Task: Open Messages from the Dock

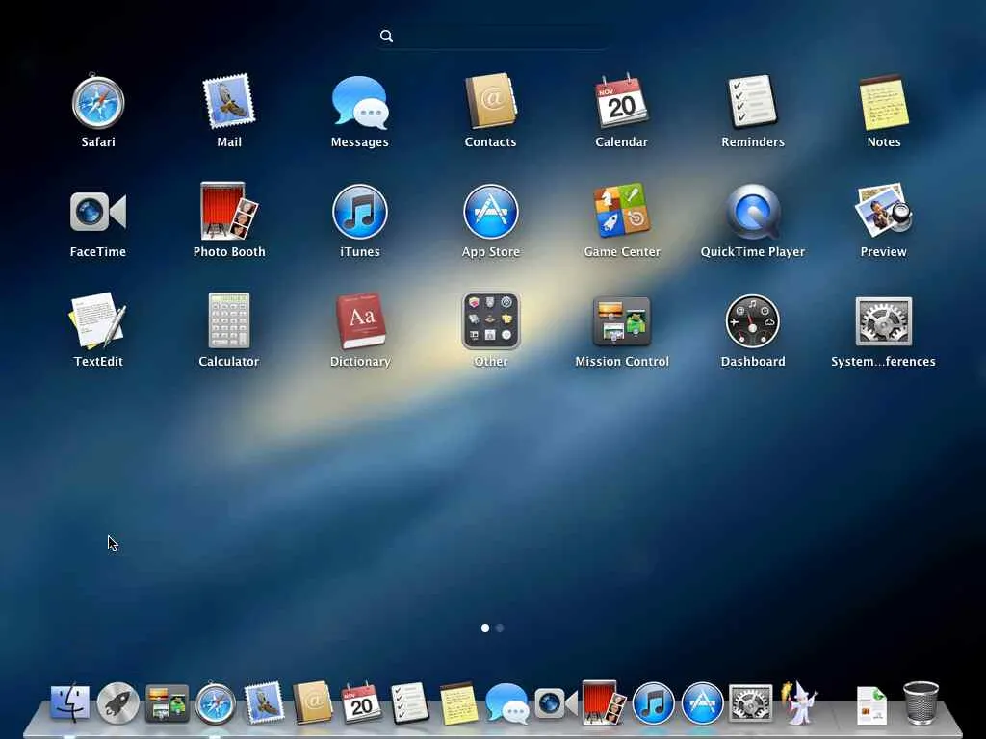Action: (506, 702)
